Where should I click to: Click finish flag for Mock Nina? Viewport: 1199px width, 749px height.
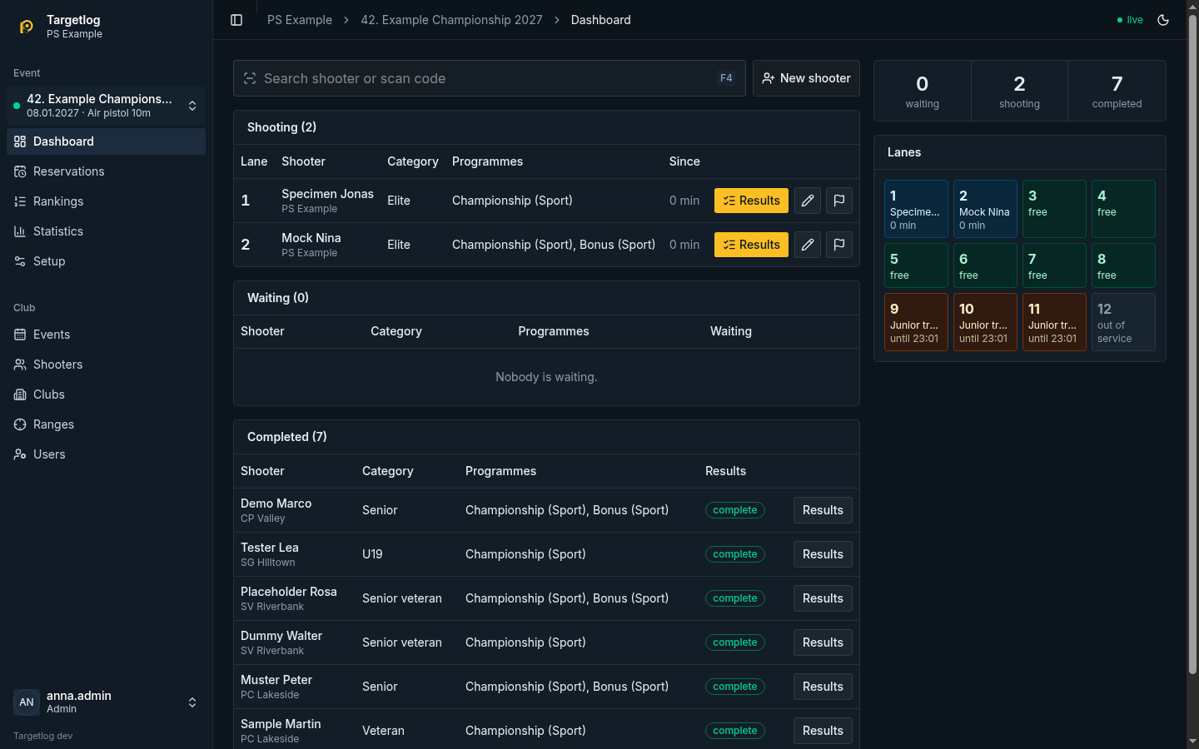pyautogui.click(x=839, y=245)
